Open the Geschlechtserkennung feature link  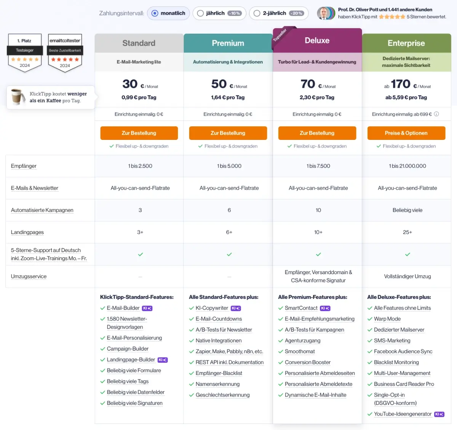223,395
